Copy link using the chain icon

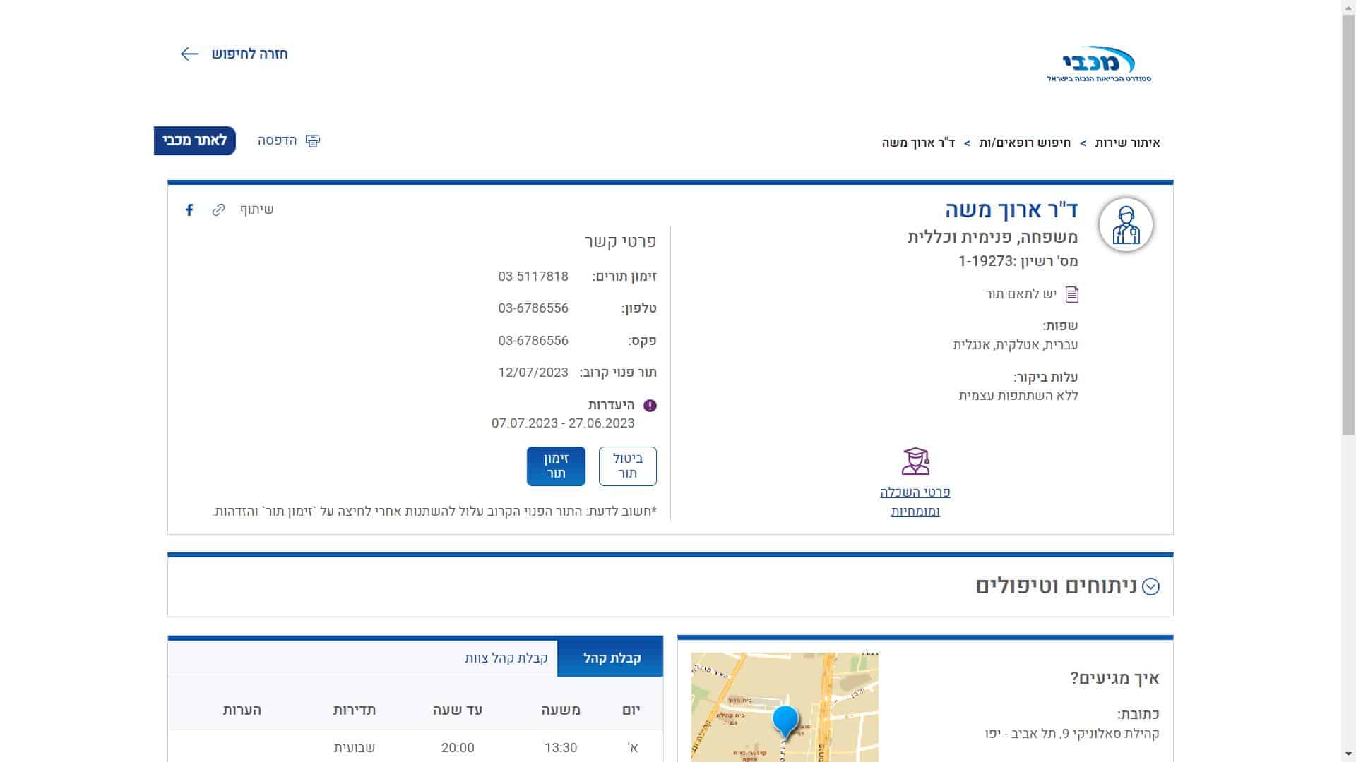click(218, 210)
